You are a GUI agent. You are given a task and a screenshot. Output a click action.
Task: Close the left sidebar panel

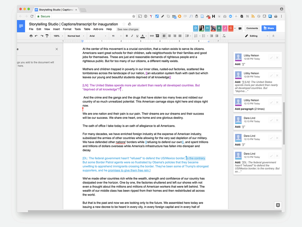point(57,49)
